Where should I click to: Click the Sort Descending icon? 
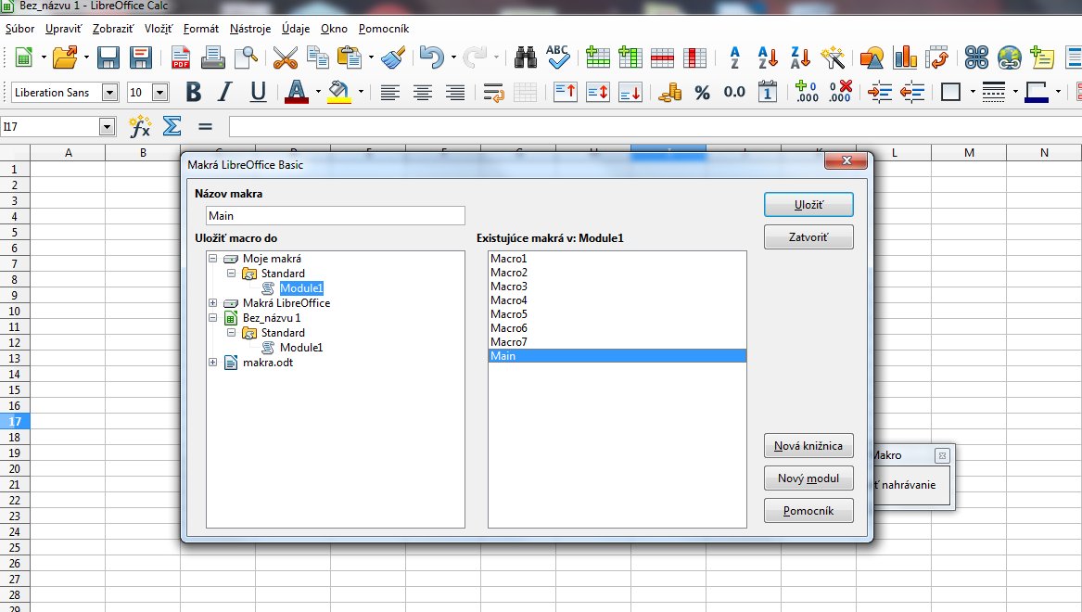point(800,57)
